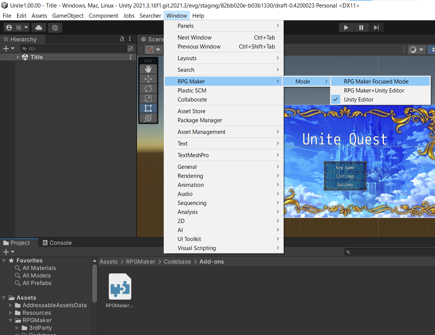Select the All Prefabs favorite search

pos(37,283)
